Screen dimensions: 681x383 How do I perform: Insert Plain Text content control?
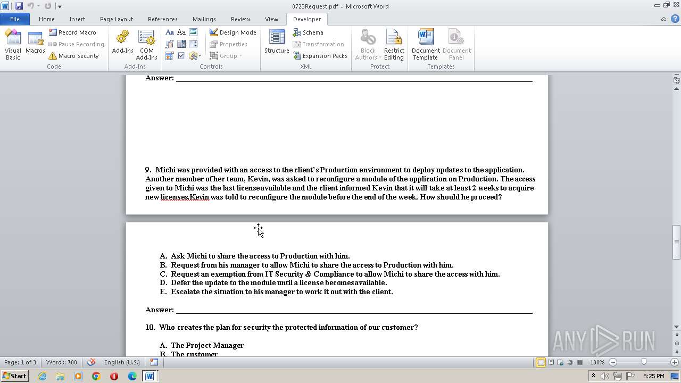(181, 32)
